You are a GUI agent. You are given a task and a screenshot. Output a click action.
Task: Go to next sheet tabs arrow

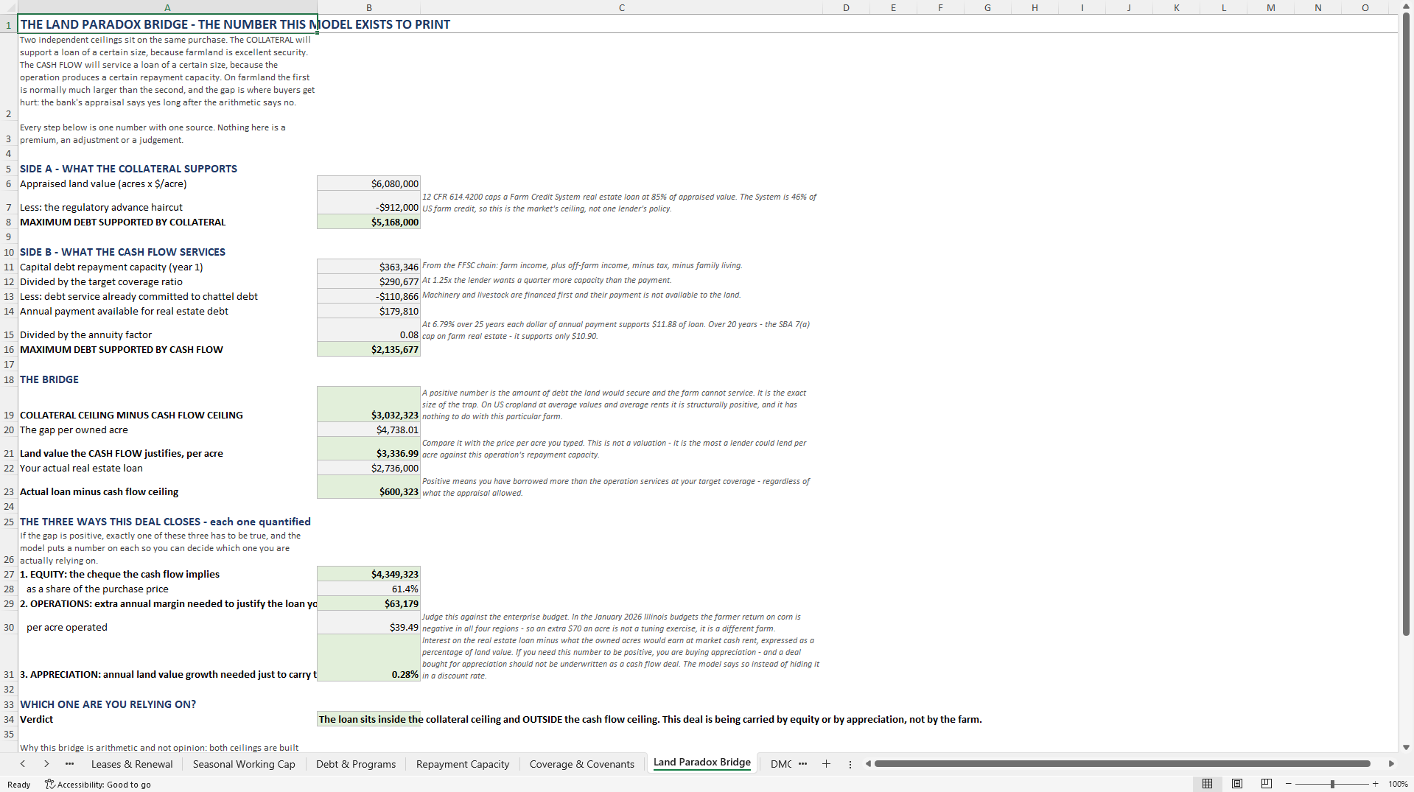[x=46, y=764]
